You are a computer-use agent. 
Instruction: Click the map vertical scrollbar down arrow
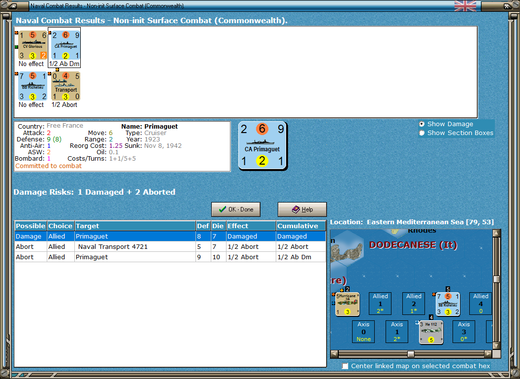[496, 346]
